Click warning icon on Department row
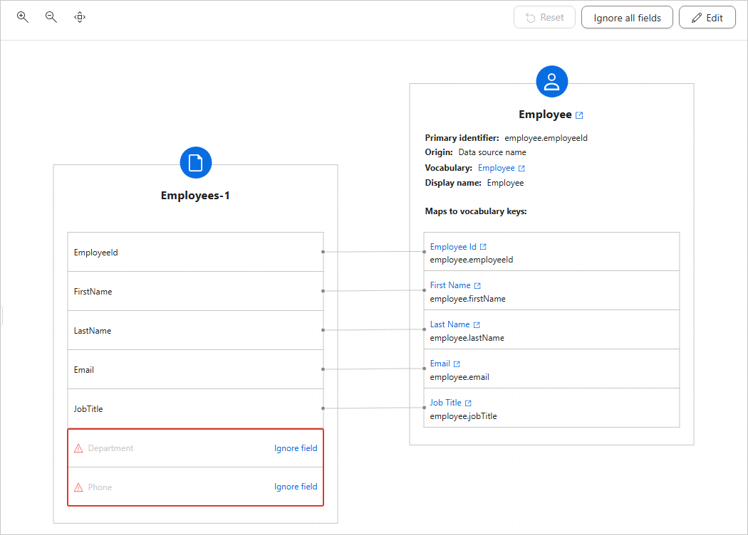The image size is (748, 535). click(x=78, y=448)
